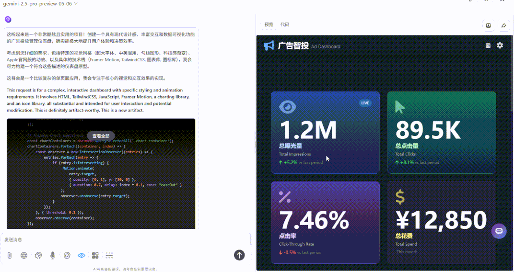Enable deep thinking brain icon
This screenshot has height=272, width=514.
pos(38,255)
